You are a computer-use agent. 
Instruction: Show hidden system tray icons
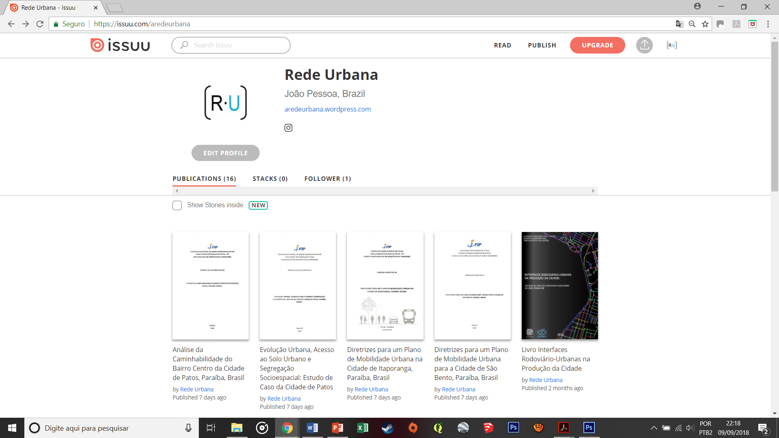654,428
